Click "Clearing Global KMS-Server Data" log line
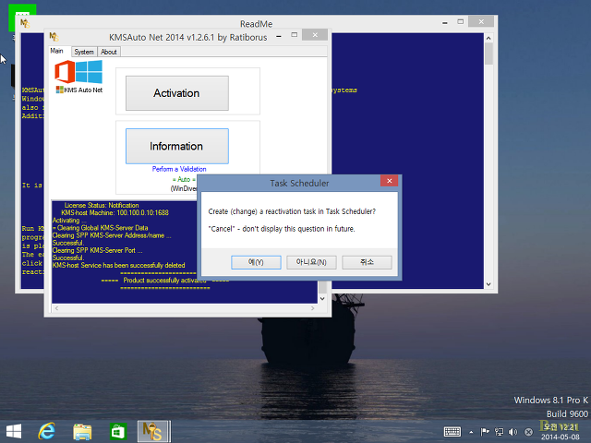 101,228
